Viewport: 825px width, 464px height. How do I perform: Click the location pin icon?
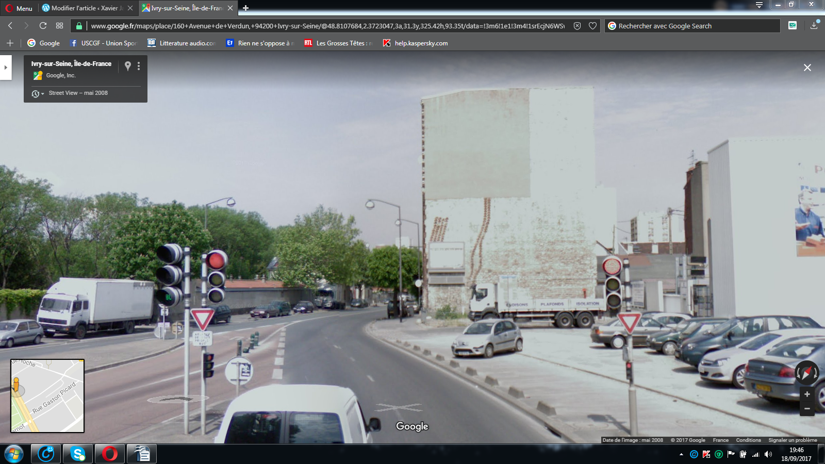128,66
